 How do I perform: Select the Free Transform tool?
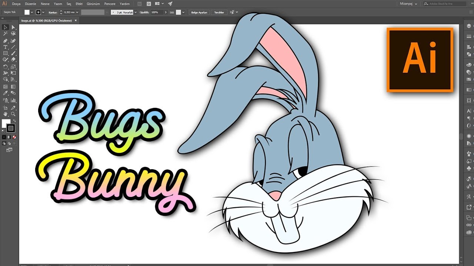(x=13, y=73)
